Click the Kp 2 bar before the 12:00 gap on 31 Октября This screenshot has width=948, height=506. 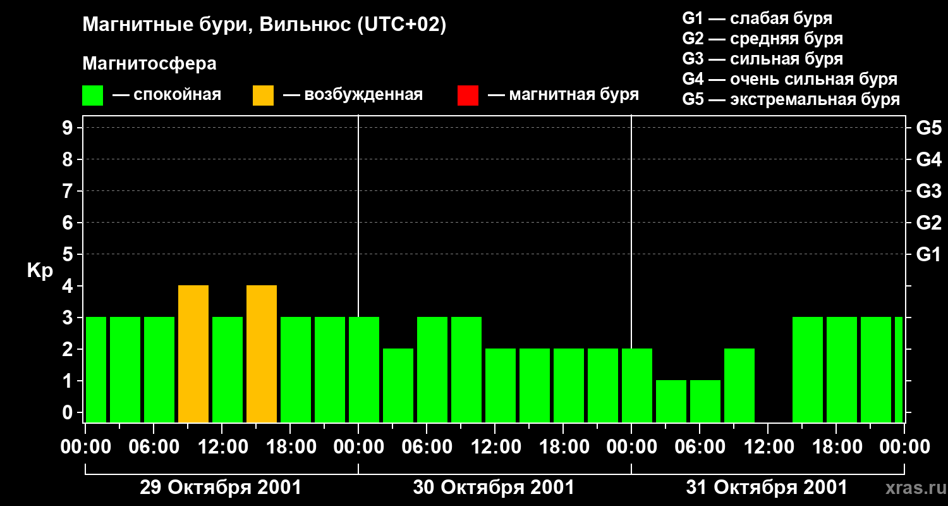[739, 385]
